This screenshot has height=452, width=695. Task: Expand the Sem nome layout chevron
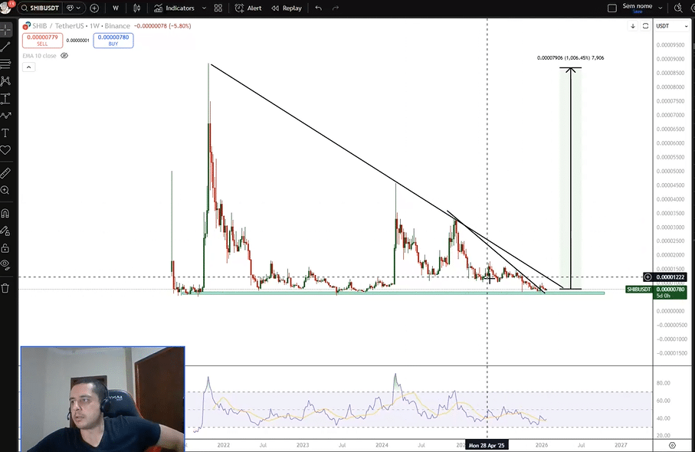click(661, 8)
